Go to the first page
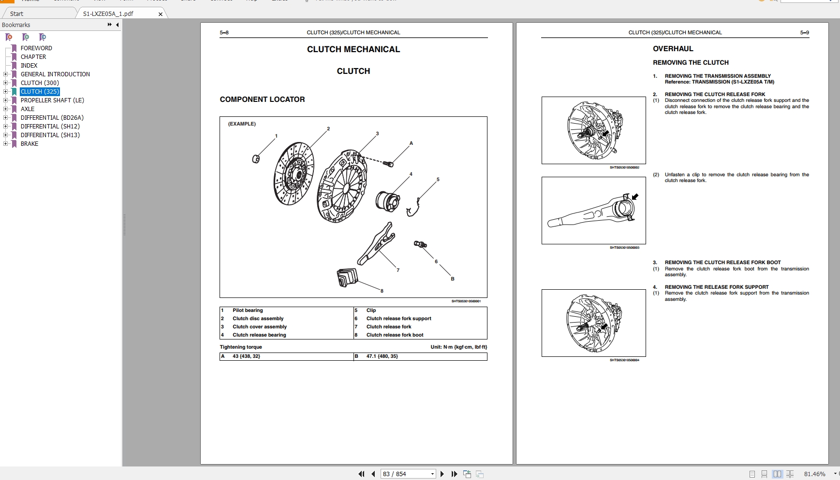This screenshot has height=480, width=840. tap(361, 474)
